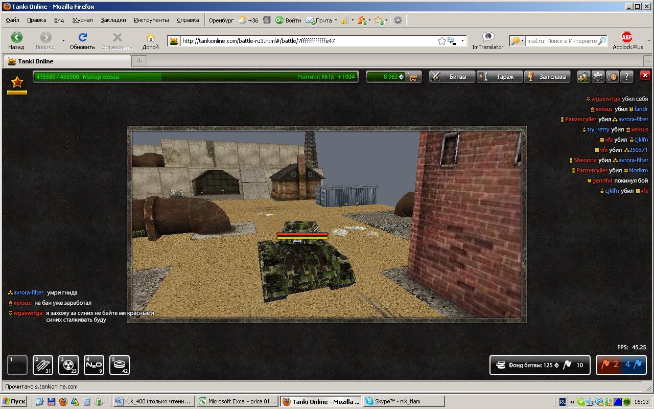This screenshot has height=409, width=654.
Task: Open Файл menu
Action: [x=13, y=20]
